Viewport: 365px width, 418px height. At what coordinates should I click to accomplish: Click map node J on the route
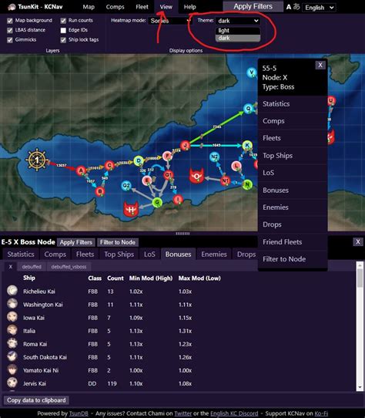click(185, 146)
